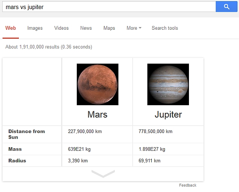The width and height of the screenshot is (239, 192).
Task: Click the Mars heading
Action: (97, 114)
